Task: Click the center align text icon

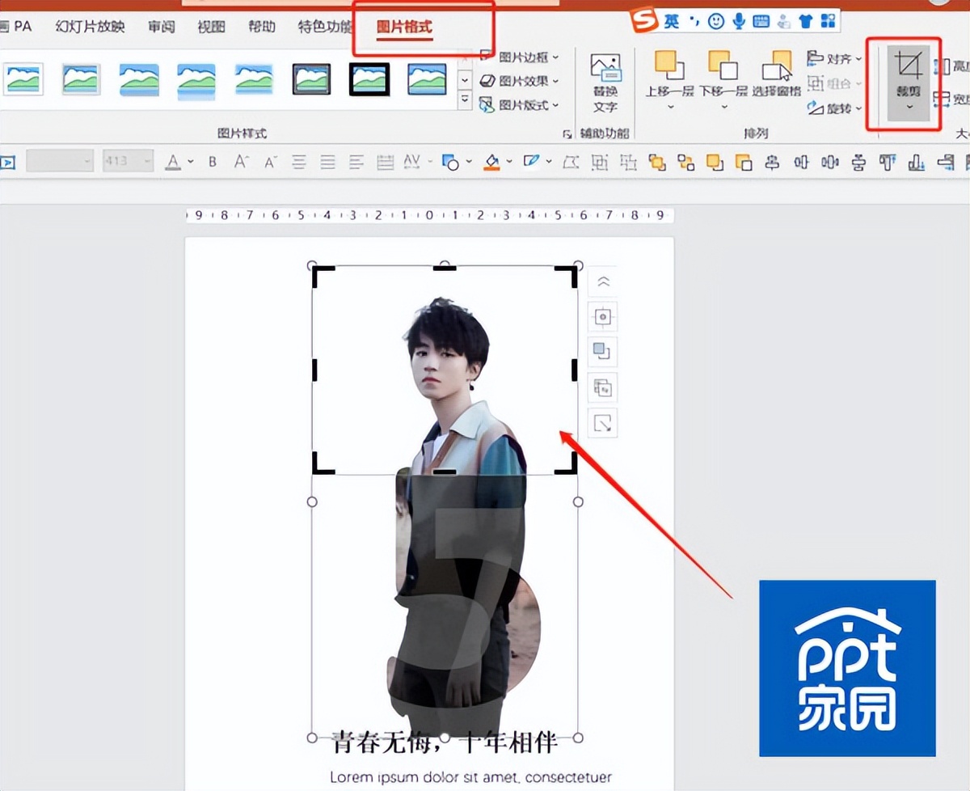Action: point(300,163)
